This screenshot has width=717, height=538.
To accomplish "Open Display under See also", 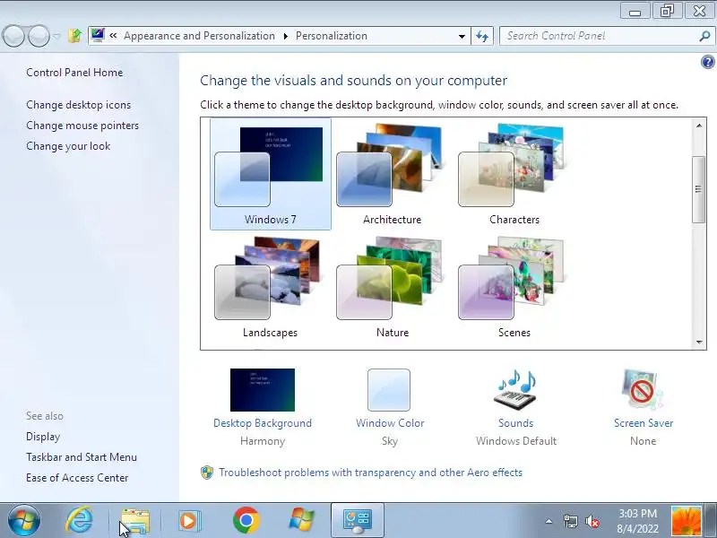I will [43, 437].
